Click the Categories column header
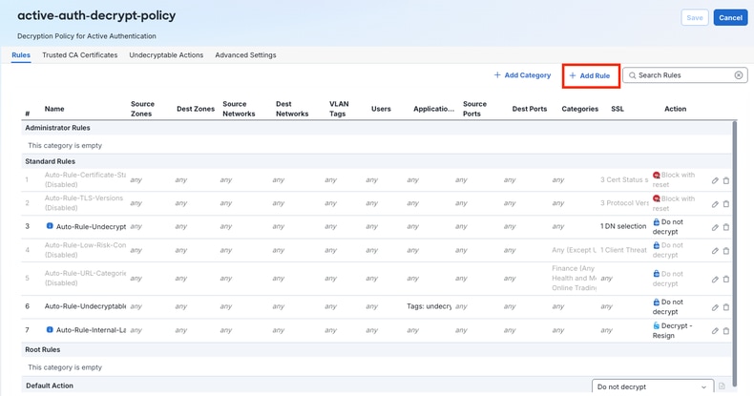This screenshot has height=396, width=754. (x=580, y=109)
